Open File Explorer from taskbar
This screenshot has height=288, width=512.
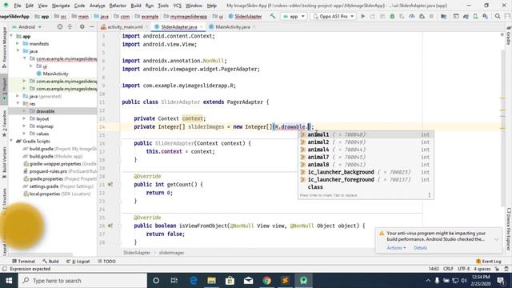(211, 281)
